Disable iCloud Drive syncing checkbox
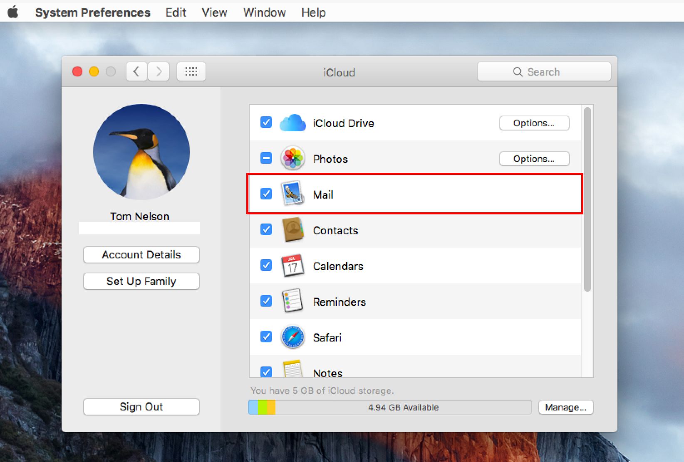Screen dimensions: 684x462 (x=266, y=123)
